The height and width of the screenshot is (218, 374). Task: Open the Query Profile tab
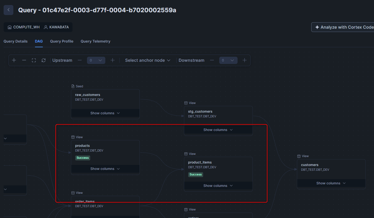pyautogui.click(x=62, y=41)
